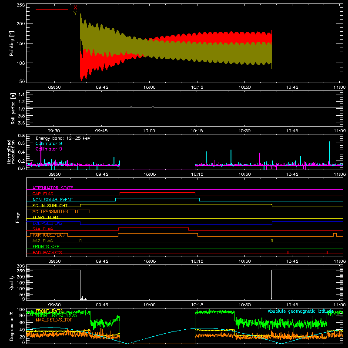
Task: Click the NON_SOLAR_EVENT flag label
Action: pyautogui.click(x=53, y=200)
